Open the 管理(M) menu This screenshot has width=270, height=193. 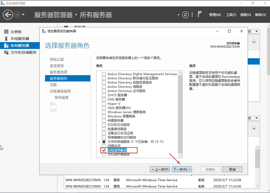pos(215,15)
